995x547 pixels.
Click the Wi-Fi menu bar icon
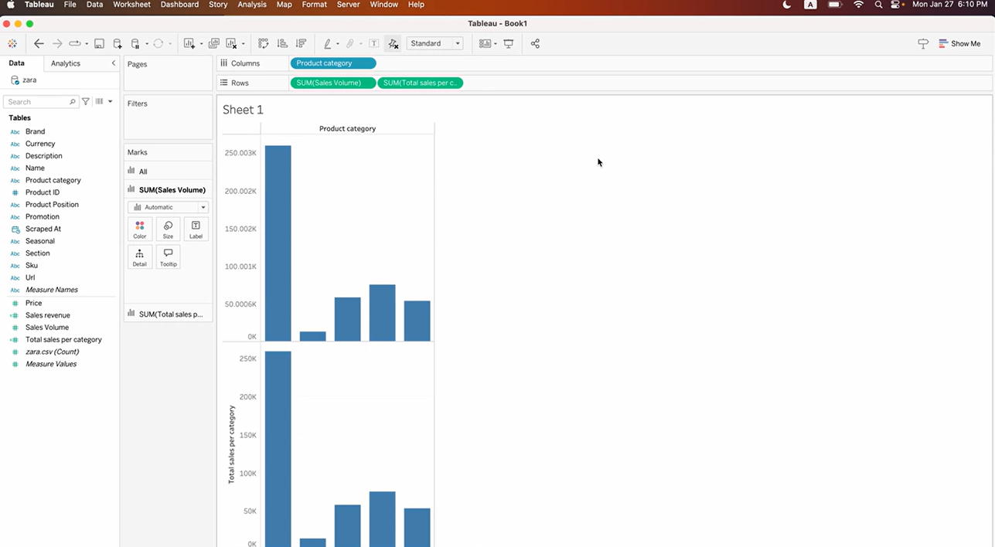click(858, 5)
